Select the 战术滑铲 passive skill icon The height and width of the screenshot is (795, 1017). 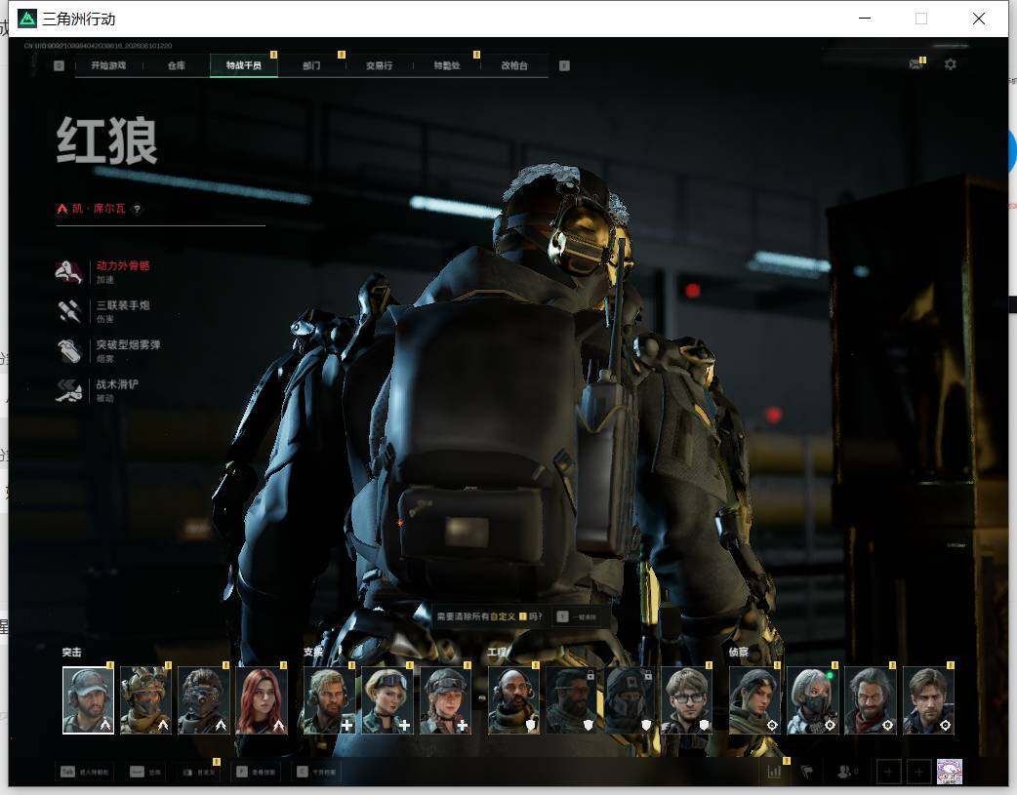[68, 390]
